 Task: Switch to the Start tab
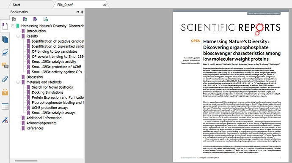click(17, 5)
